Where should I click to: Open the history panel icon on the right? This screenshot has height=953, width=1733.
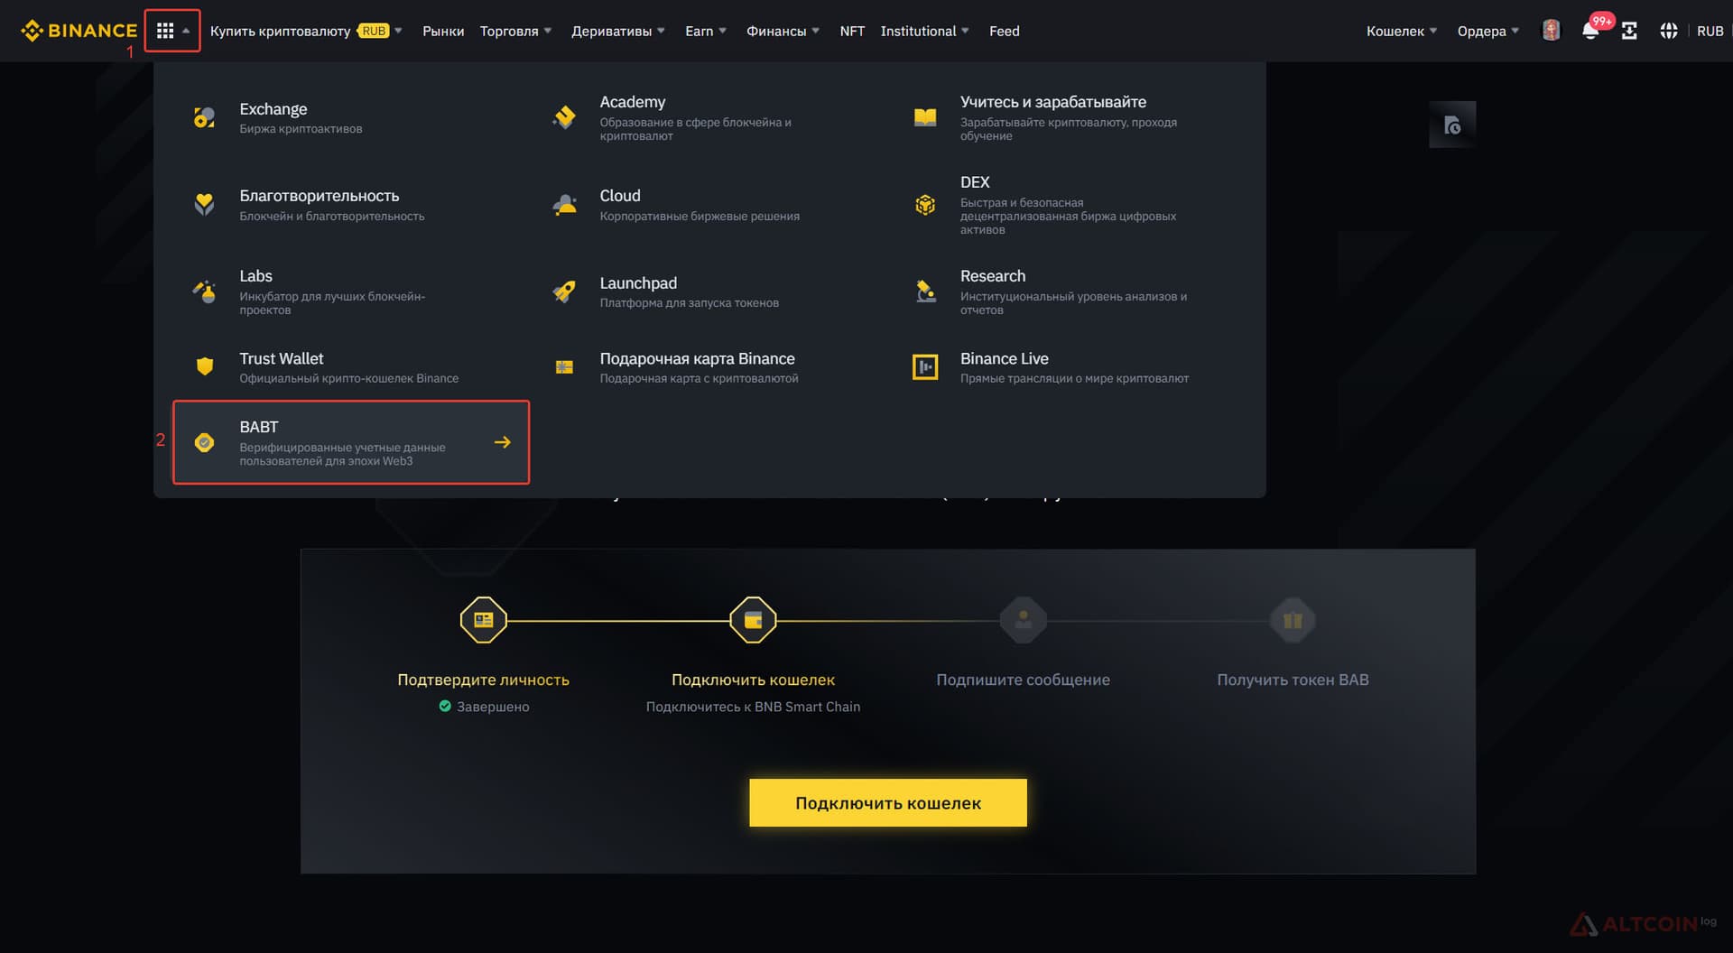[x=1452, y=125]
